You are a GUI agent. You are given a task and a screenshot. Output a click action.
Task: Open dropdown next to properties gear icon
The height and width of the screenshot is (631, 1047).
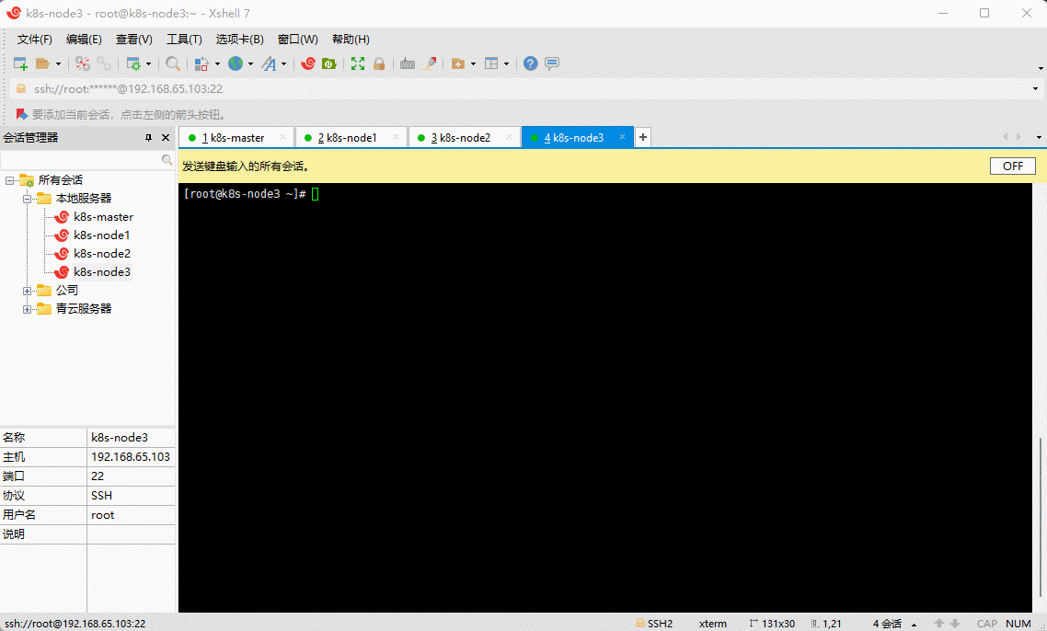click(x=148, y=64)
